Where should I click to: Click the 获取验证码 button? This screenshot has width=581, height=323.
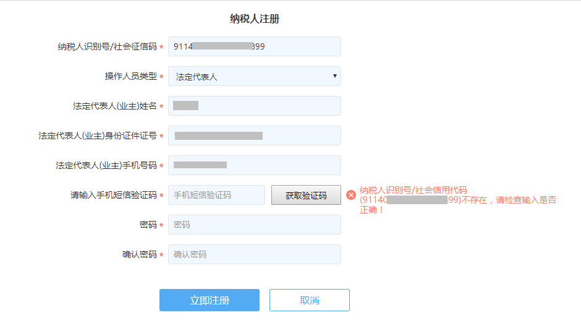click(x=306, y=195)
